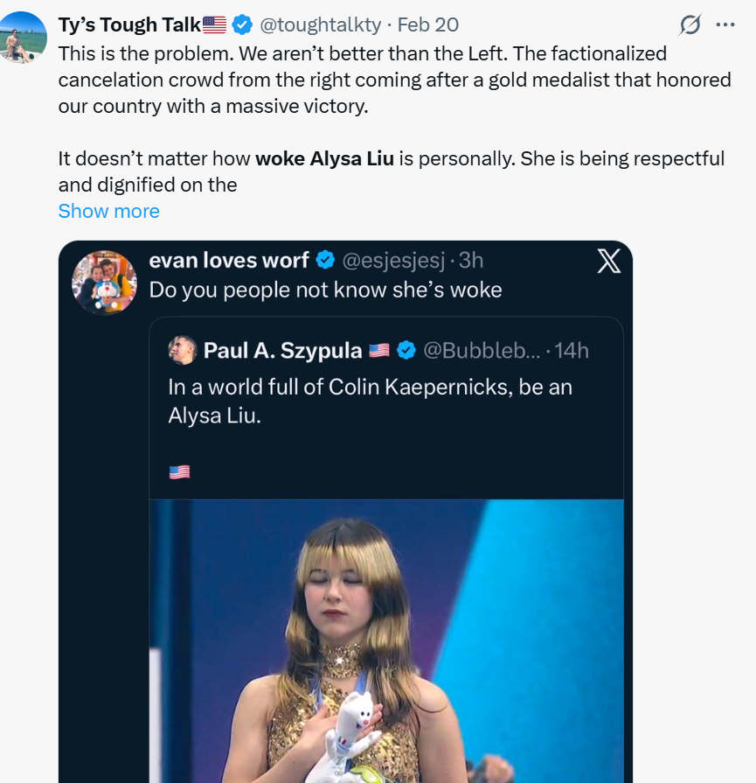Screen dimensions: 756x783
Task: Click the verified badge next to evan loves worf
Action: point(325,261)
